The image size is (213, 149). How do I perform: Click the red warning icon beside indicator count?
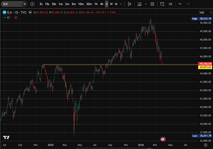(16, 18)
